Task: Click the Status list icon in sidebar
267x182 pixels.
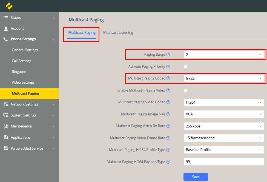Action: 6,18
